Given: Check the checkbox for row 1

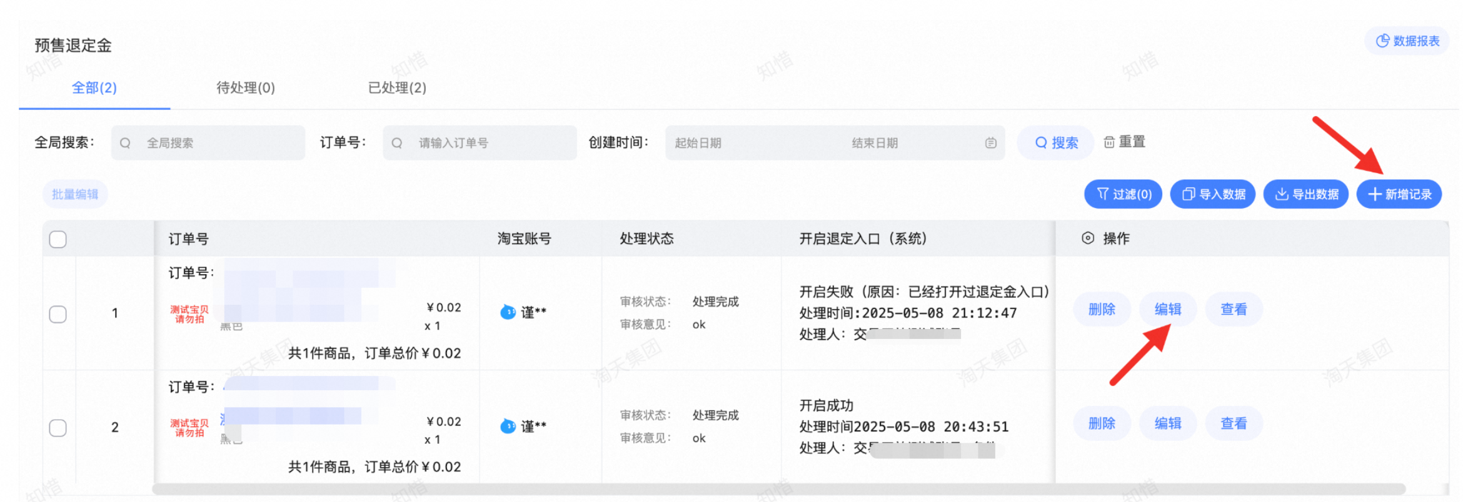Looking at the screenshot, I should (58, 314).
